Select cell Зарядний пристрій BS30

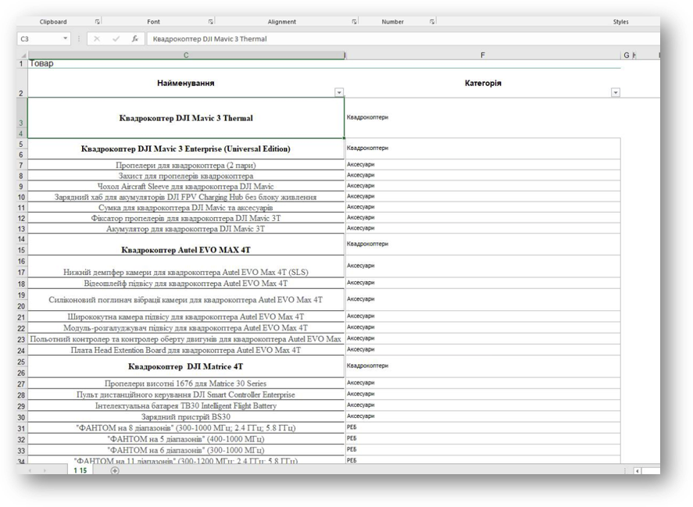(186, 416)
